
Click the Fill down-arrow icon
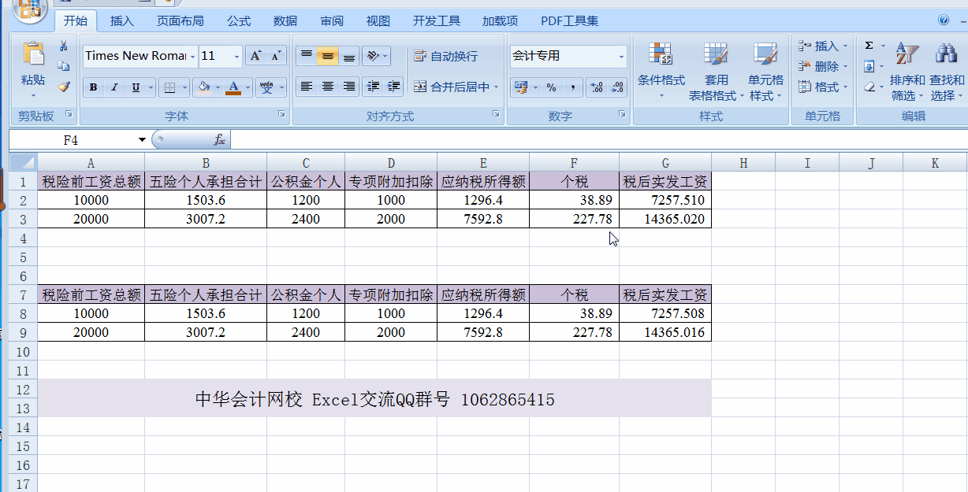(869, 67)
